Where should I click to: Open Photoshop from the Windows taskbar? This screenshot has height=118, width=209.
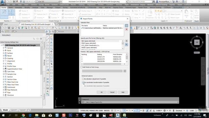click(x=71, y=115)
